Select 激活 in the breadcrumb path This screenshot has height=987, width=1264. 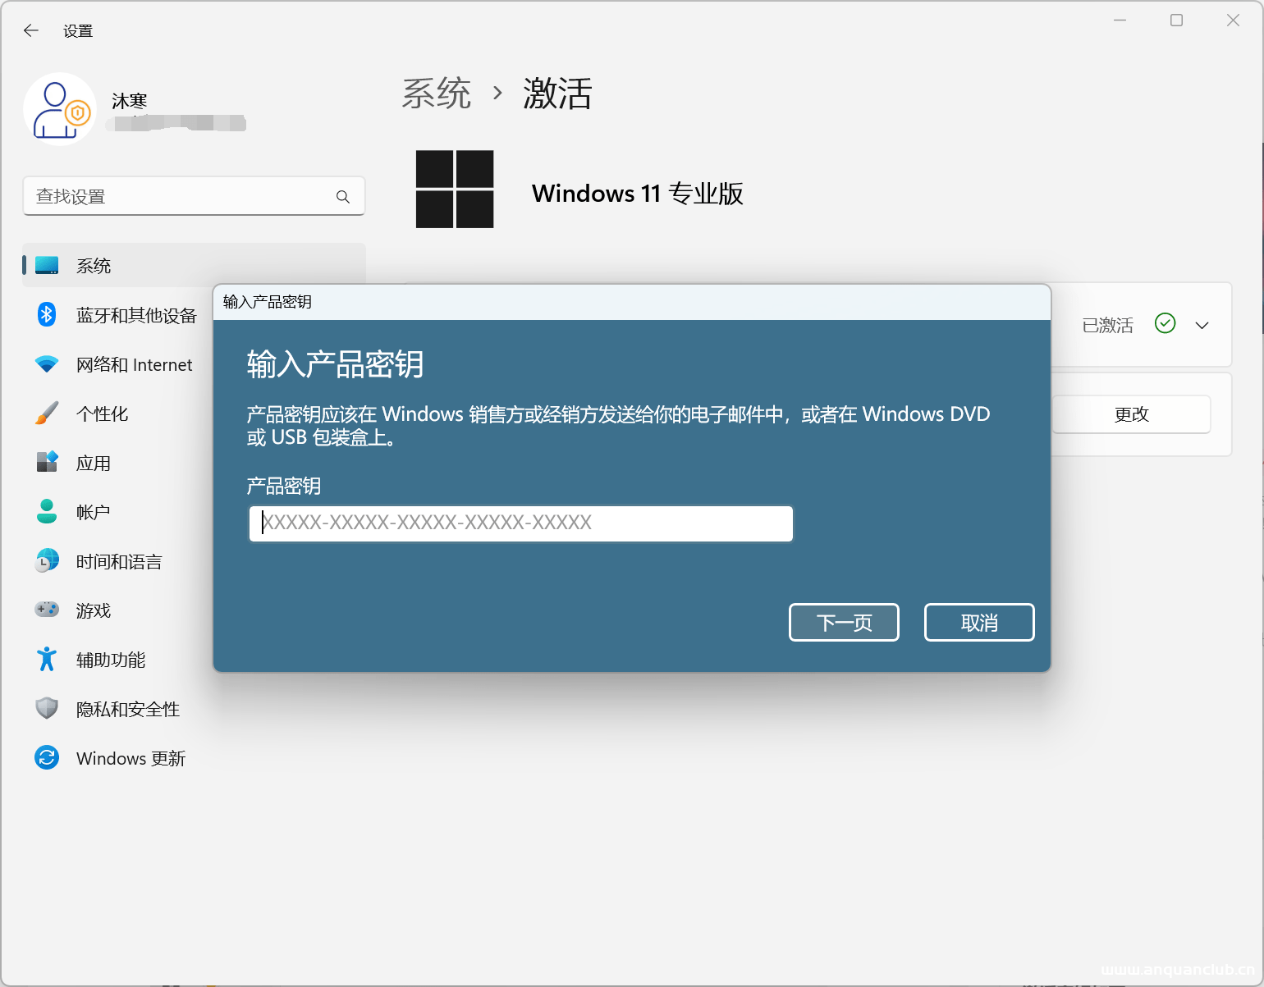pos(556,94)
